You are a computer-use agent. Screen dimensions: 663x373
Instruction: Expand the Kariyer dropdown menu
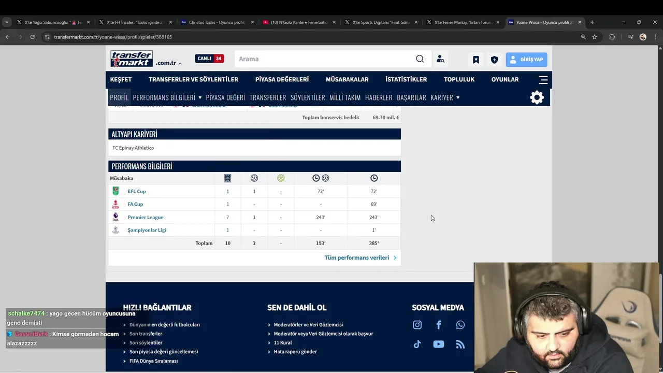click(445, 97)
